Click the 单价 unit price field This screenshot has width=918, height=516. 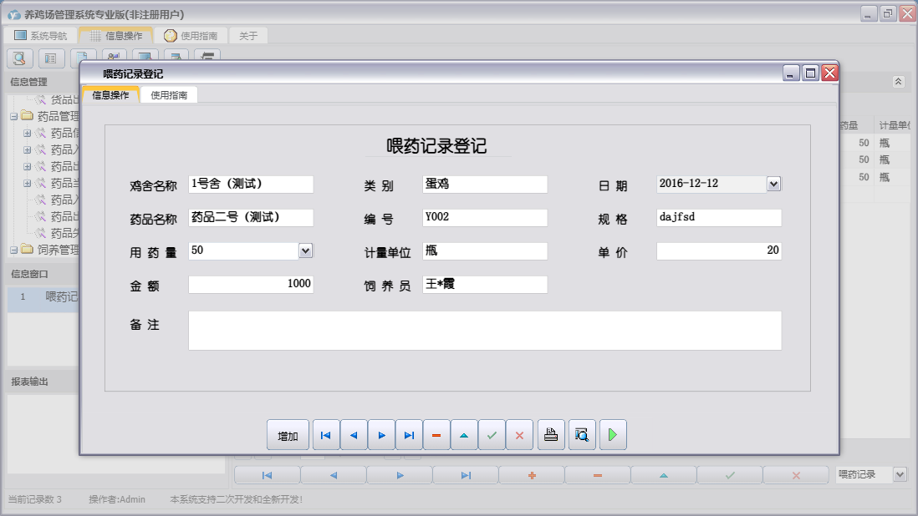pos(718,250)
